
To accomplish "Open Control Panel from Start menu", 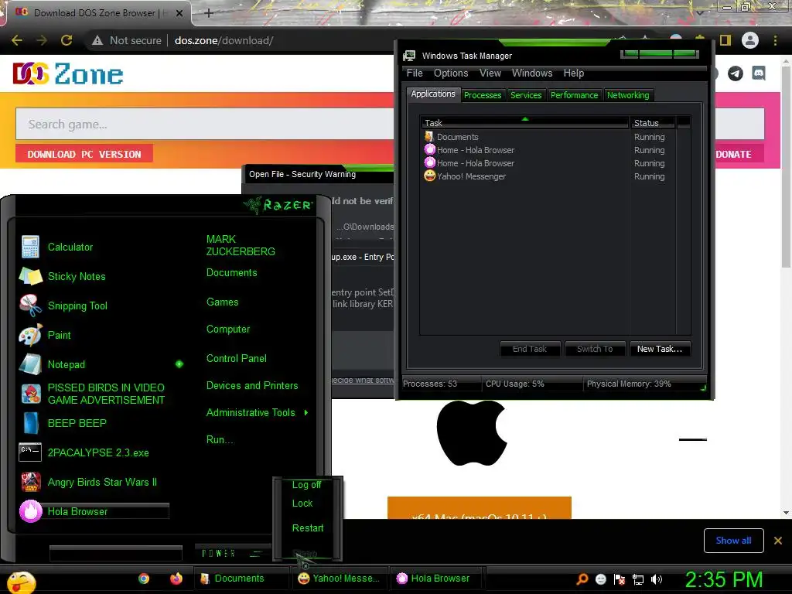I will pos(237,359).
